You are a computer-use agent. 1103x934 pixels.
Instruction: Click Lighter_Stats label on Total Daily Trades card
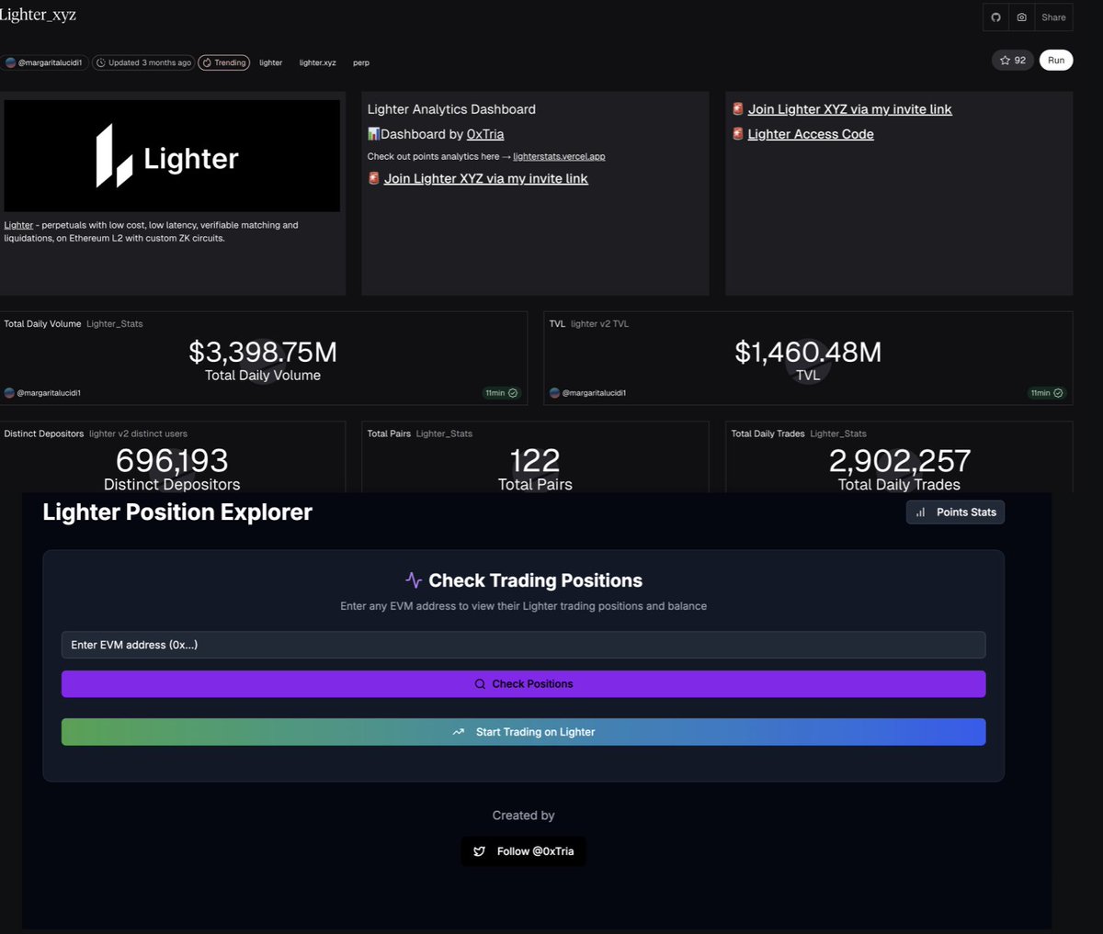click(838, 433)
